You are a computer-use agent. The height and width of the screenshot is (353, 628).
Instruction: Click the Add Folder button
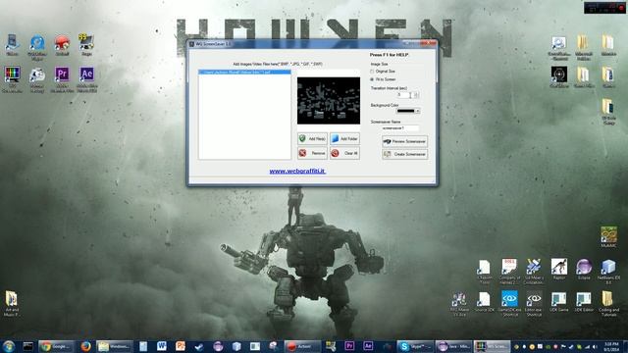344,139
